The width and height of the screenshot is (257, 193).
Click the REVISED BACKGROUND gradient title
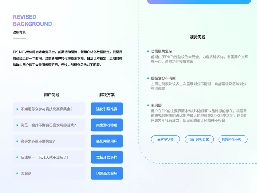32,20
